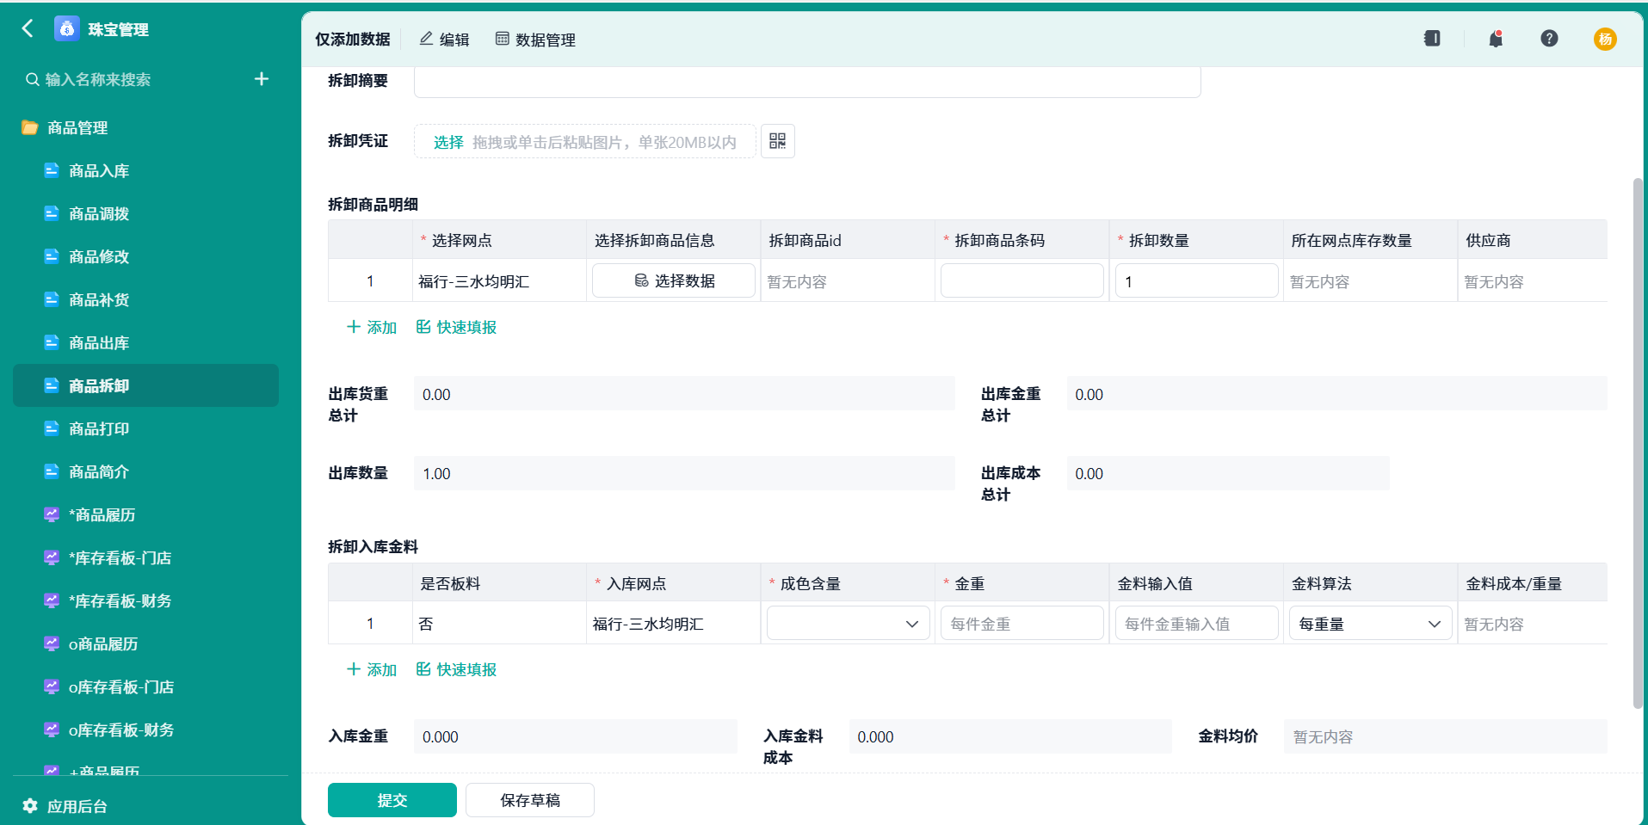Screen dimensions: 1648x825
Task: Click the 商品修改 form icon
Action: point(52,256)
